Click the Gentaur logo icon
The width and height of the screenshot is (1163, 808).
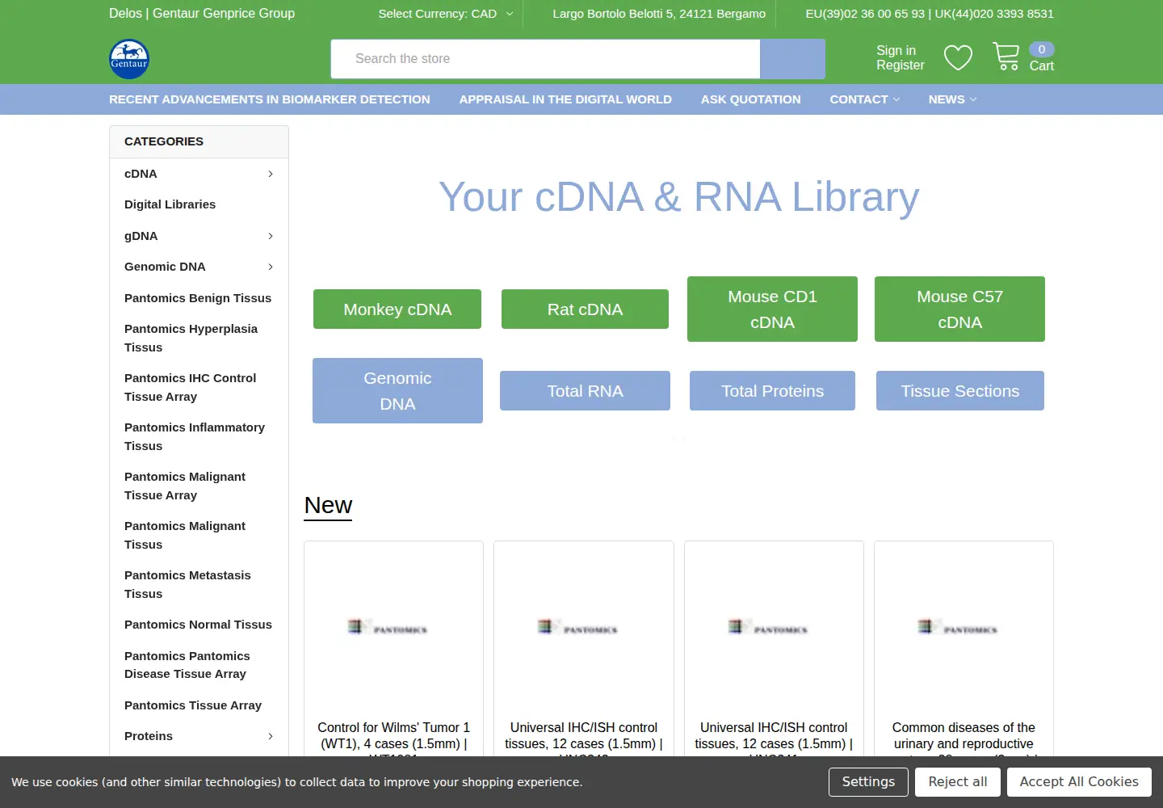(x=129, y=59)
